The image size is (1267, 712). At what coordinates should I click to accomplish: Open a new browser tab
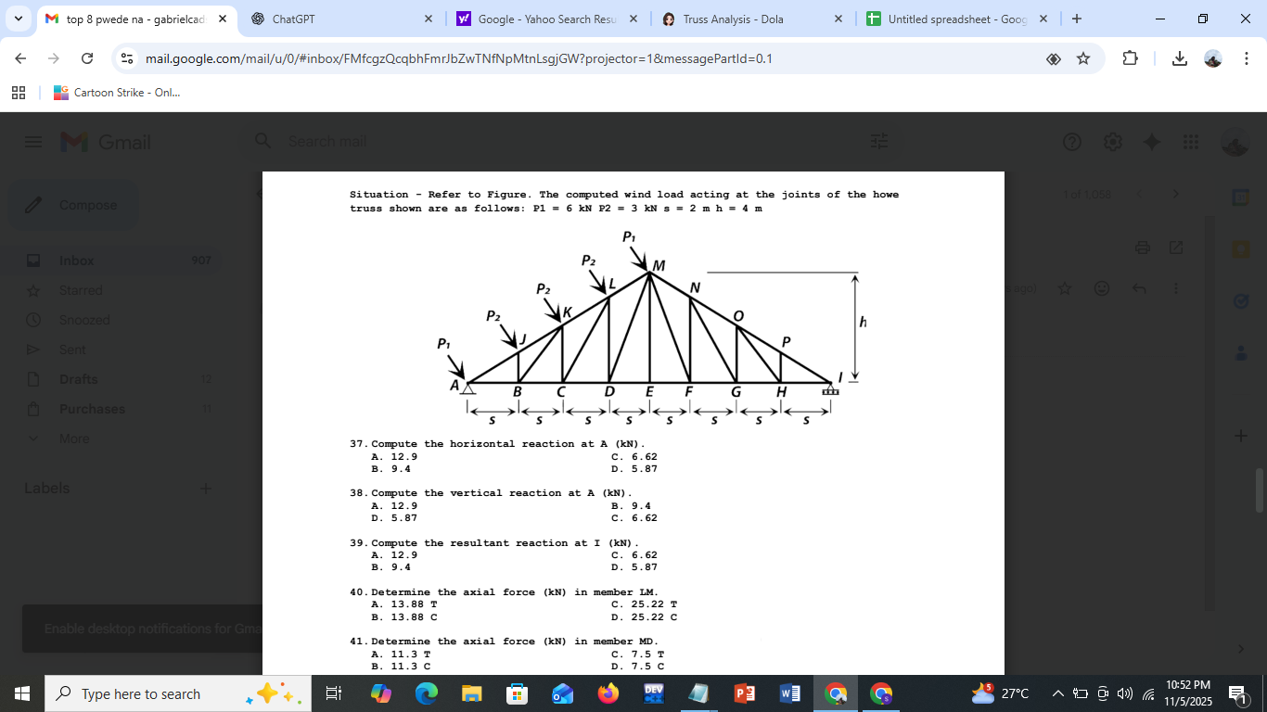click(x=1076, y=19)
